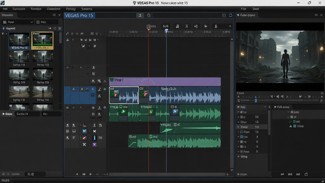This screenshot has width=325, height=183.
Task: Switch to the Ristis tab below the media thumbnails
Action: (8, 114)
